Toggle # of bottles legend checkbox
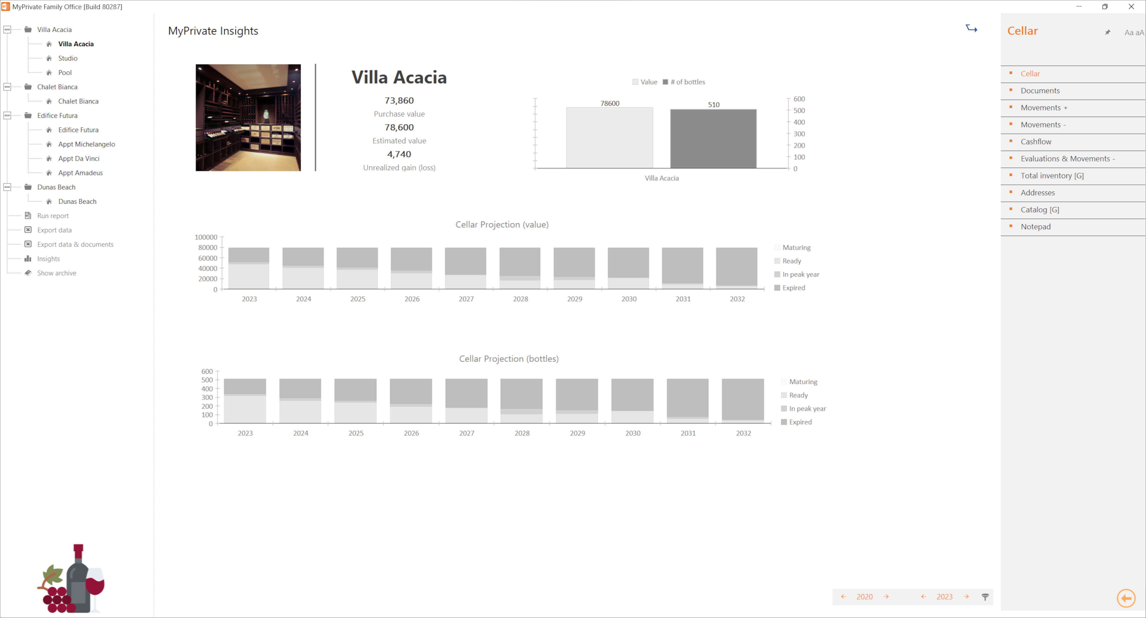Viewport: 1146px width, 618px height. (664, 81)
